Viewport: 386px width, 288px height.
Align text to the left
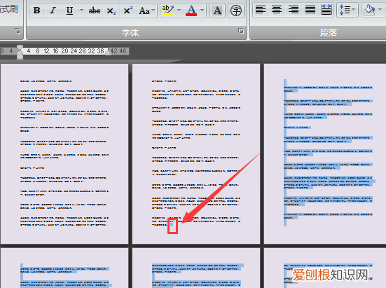[x=261, y=10]
